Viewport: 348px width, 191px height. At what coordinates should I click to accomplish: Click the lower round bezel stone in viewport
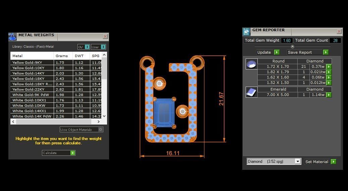(x=183, y=111)
